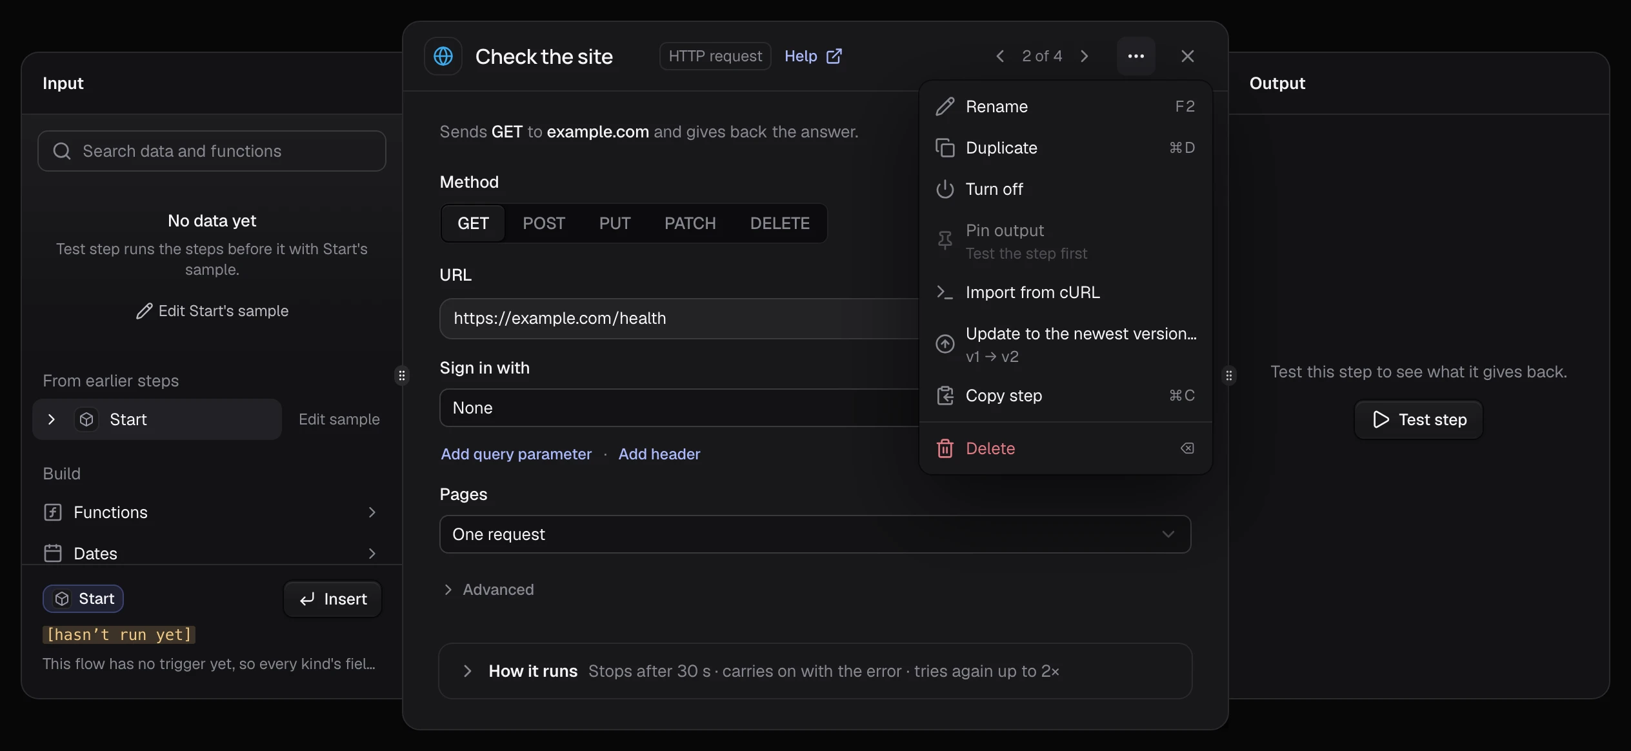This screenshot has width=1631, height=751.
Task: Turn off this step from the menu
Action: point(1065,189)
